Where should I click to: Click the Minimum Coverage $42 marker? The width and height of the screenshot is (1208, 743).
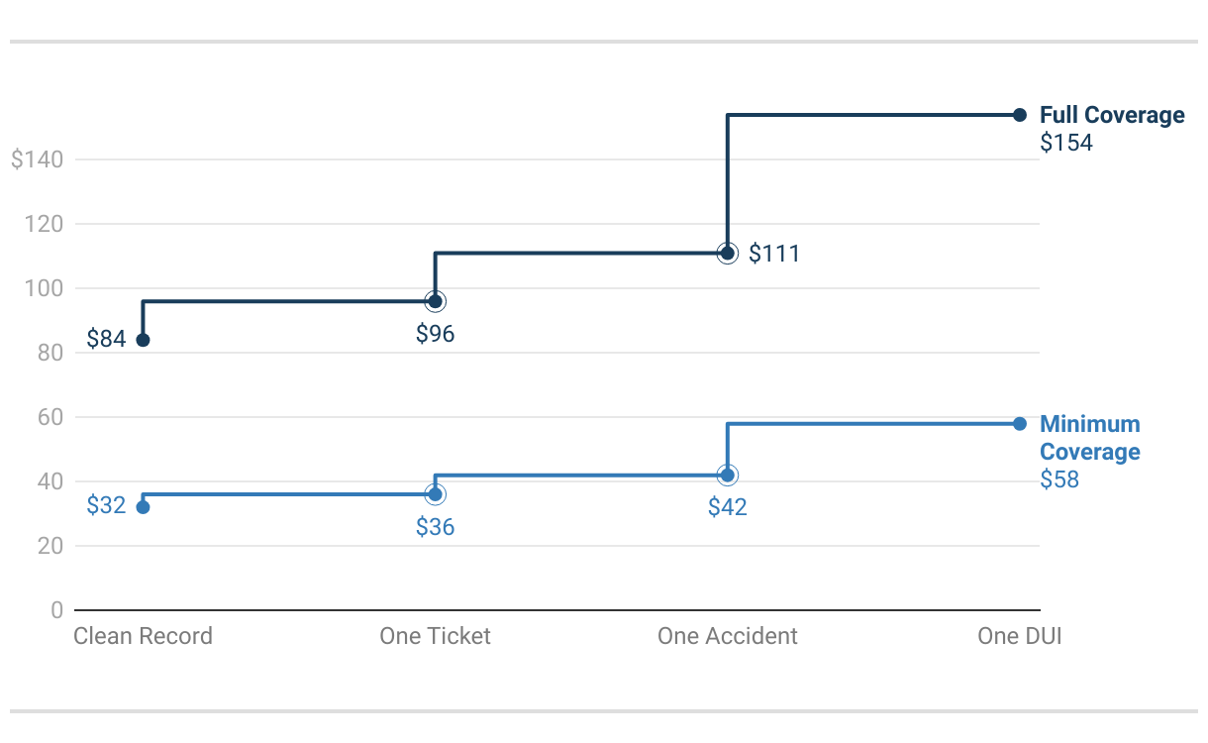tap(727, 476)
